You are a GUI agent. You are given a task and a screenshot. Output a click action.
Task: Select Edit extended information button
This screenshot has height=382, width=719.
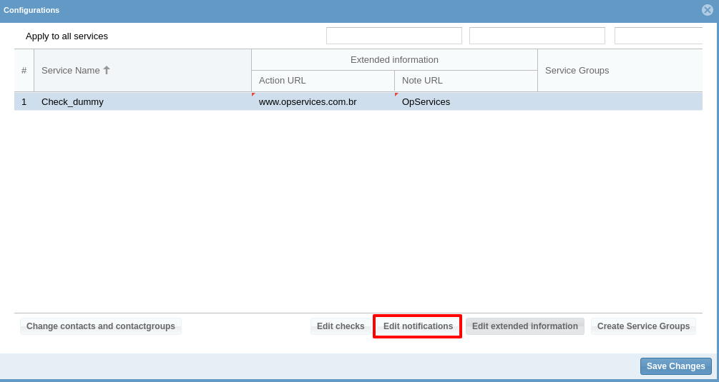click(x=524, y=326)
